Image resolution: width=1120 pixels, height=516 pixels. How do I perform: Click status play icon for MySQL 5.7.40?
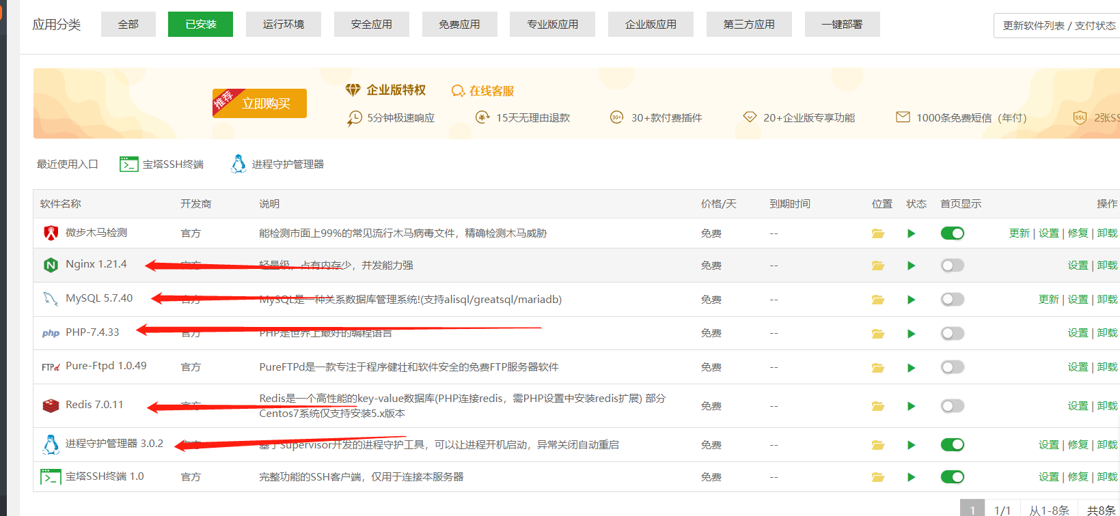click(911, 300)
